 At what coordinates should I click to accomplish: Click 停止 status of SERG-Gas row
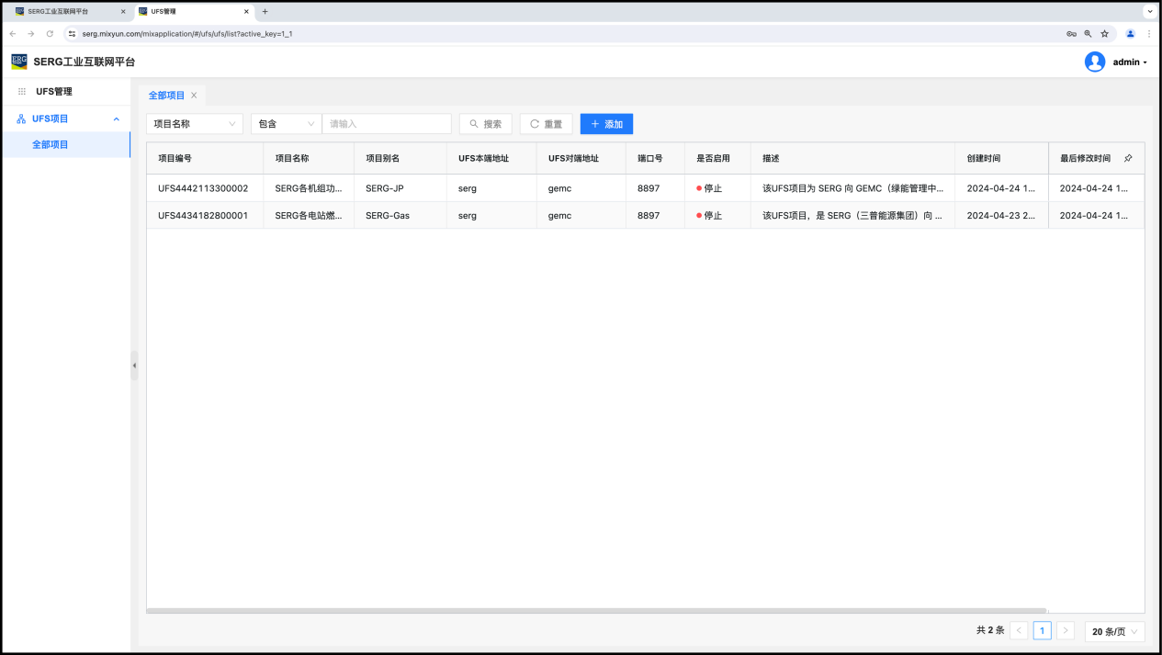point(708,216)
